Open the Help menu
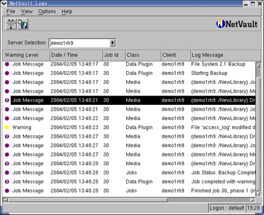 point(67,12)
